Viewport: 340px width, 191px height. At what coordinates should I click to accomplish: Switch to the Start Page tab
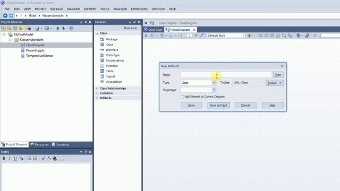click(154, 30)
